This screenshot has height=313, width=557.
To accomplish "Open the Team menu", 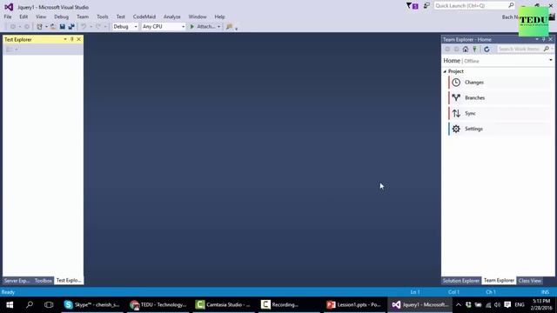I will coord(83,17).
